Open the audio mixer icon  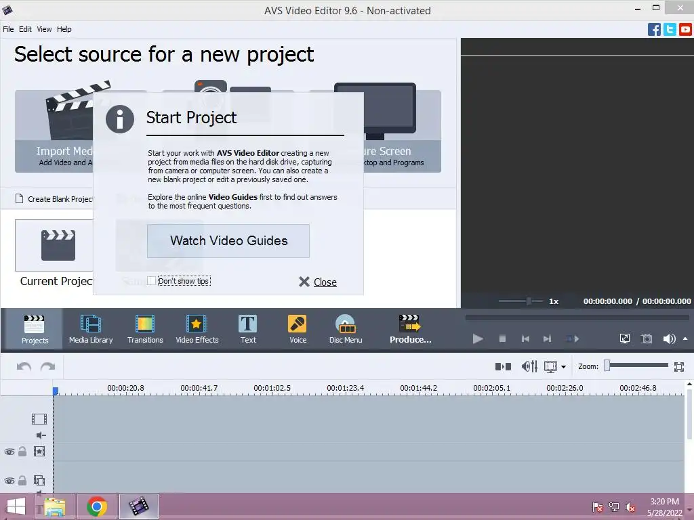[529, 366]
